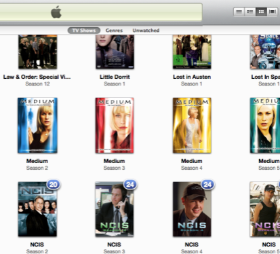This screenshot has height=254, width=280.
Task: Click 'Season 1' under Little Dorrit
Action: coord(115,84)
